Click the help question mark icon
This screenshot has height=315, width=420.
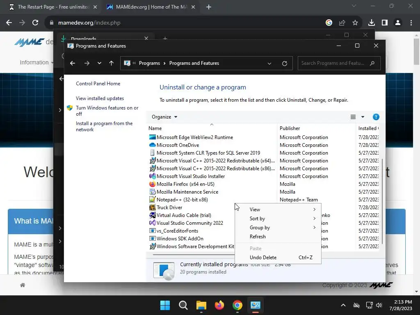(376, 117)
